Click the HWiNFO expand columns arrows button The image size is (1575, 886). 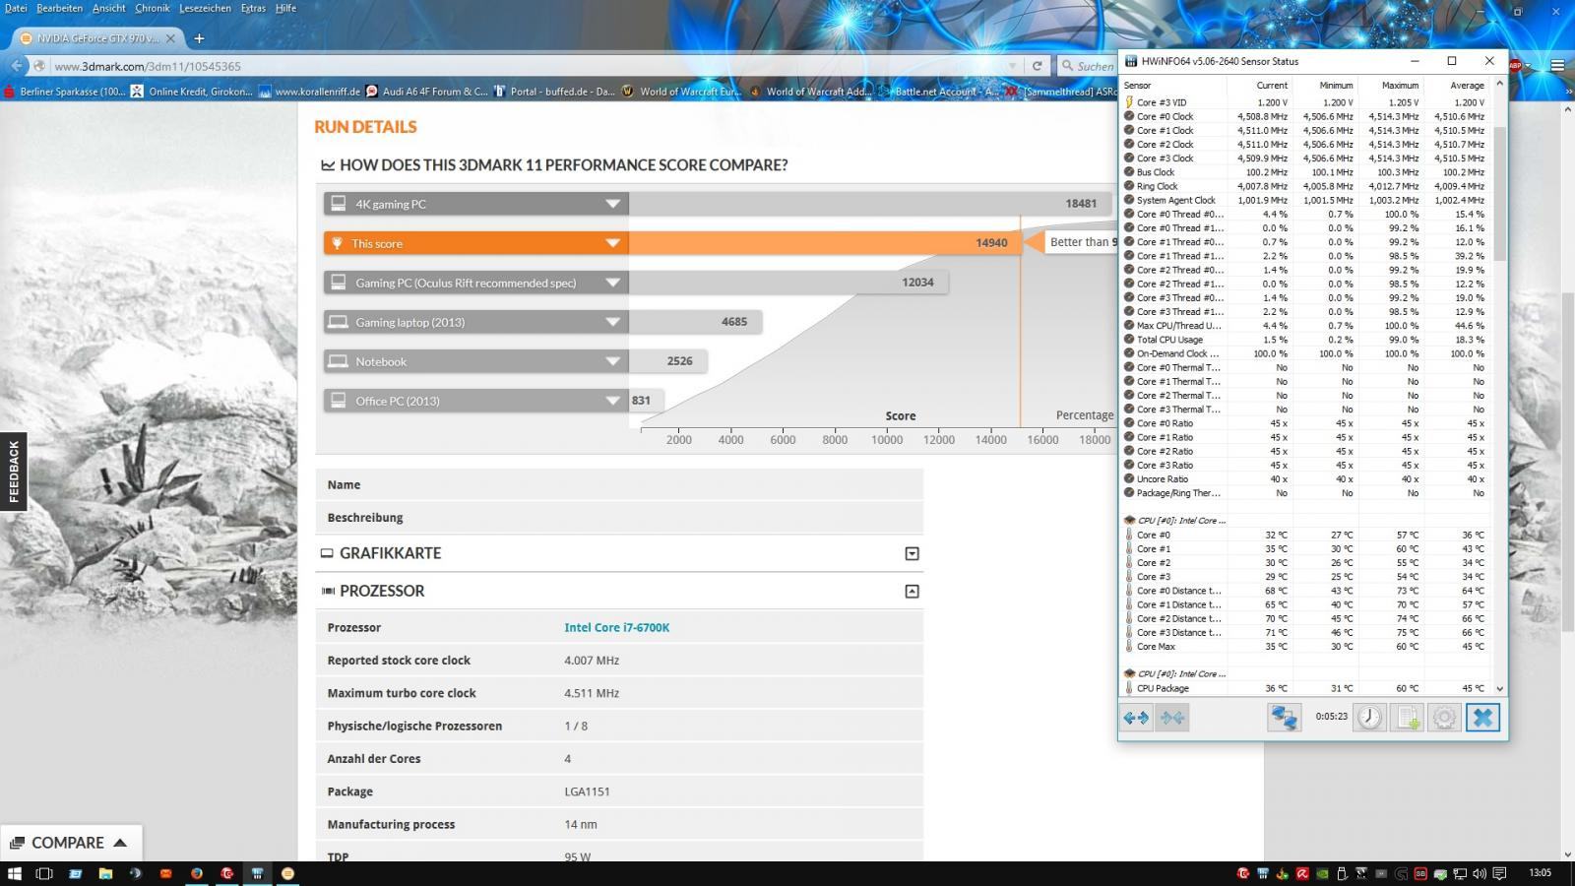(1136, 718)
